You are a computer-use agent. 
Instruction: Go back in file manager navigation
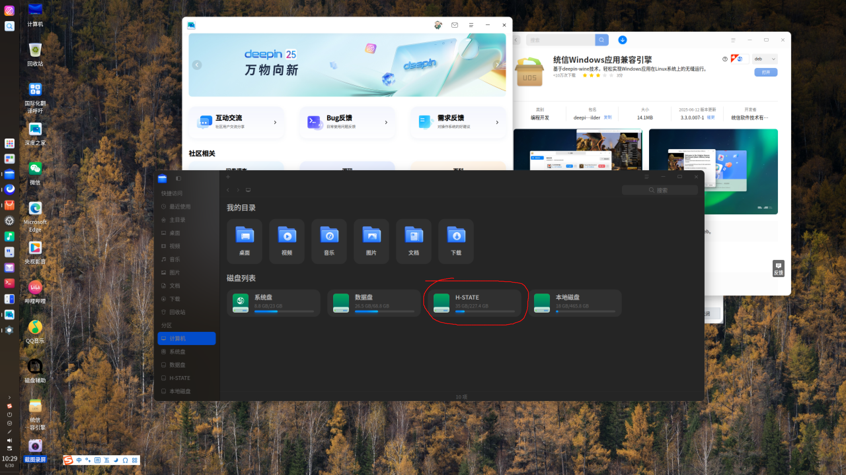point(228,190)
